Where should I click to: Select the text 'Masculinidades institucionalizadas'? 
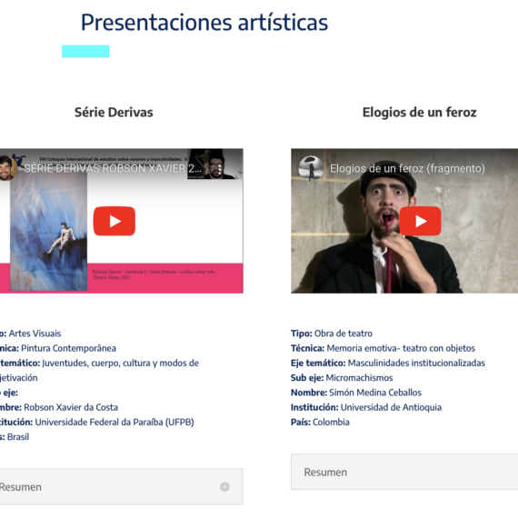pos(416,364)
